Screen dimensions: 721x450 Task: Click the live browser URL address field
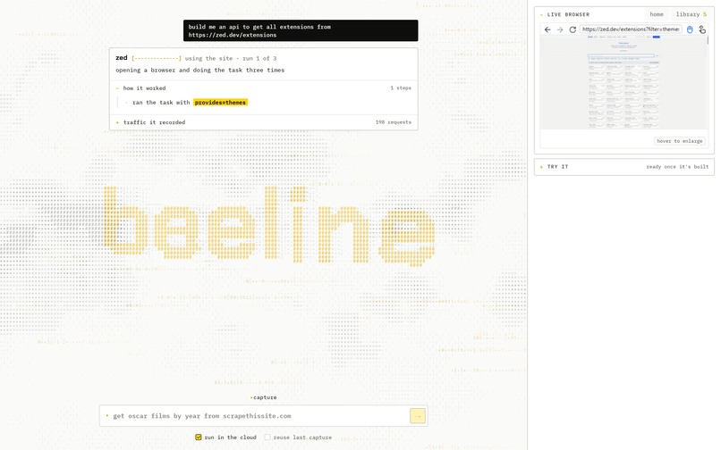631,29
